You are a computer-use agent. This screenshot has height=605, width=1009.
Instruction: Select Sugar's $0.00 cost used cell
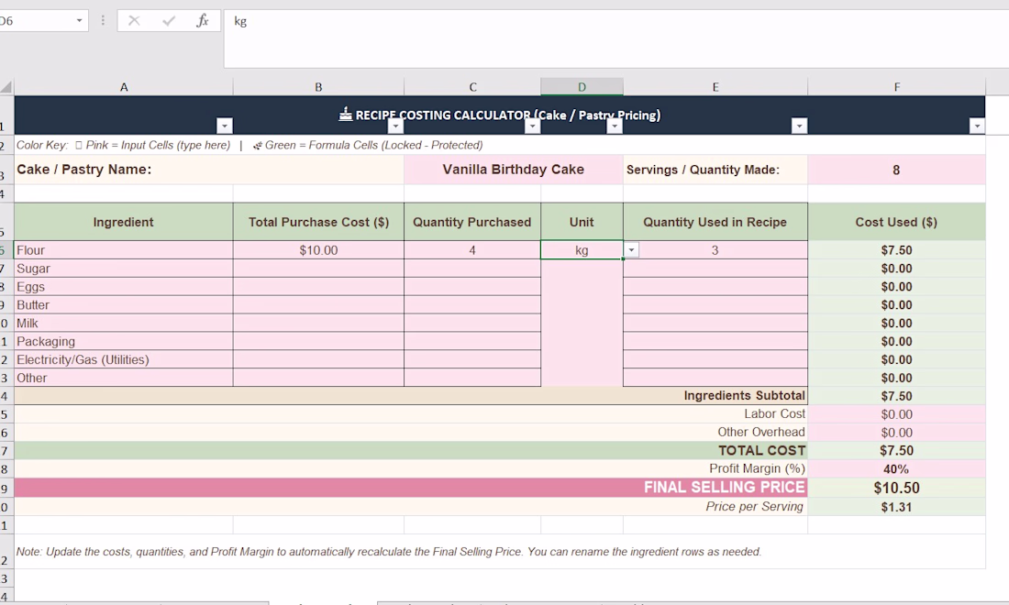[896, 269]
